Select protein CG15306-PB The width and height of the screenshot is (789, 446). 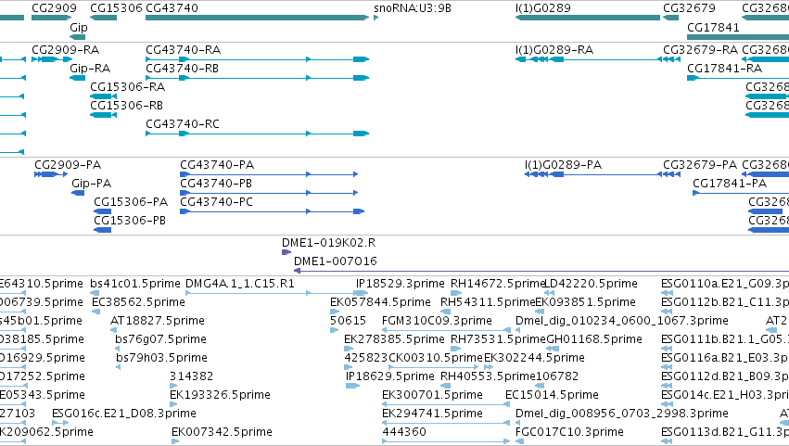[103, 230]
